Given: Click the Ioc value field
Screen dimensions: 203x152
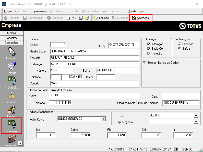Looking at the screenshot, I should (x=46, y=135).
